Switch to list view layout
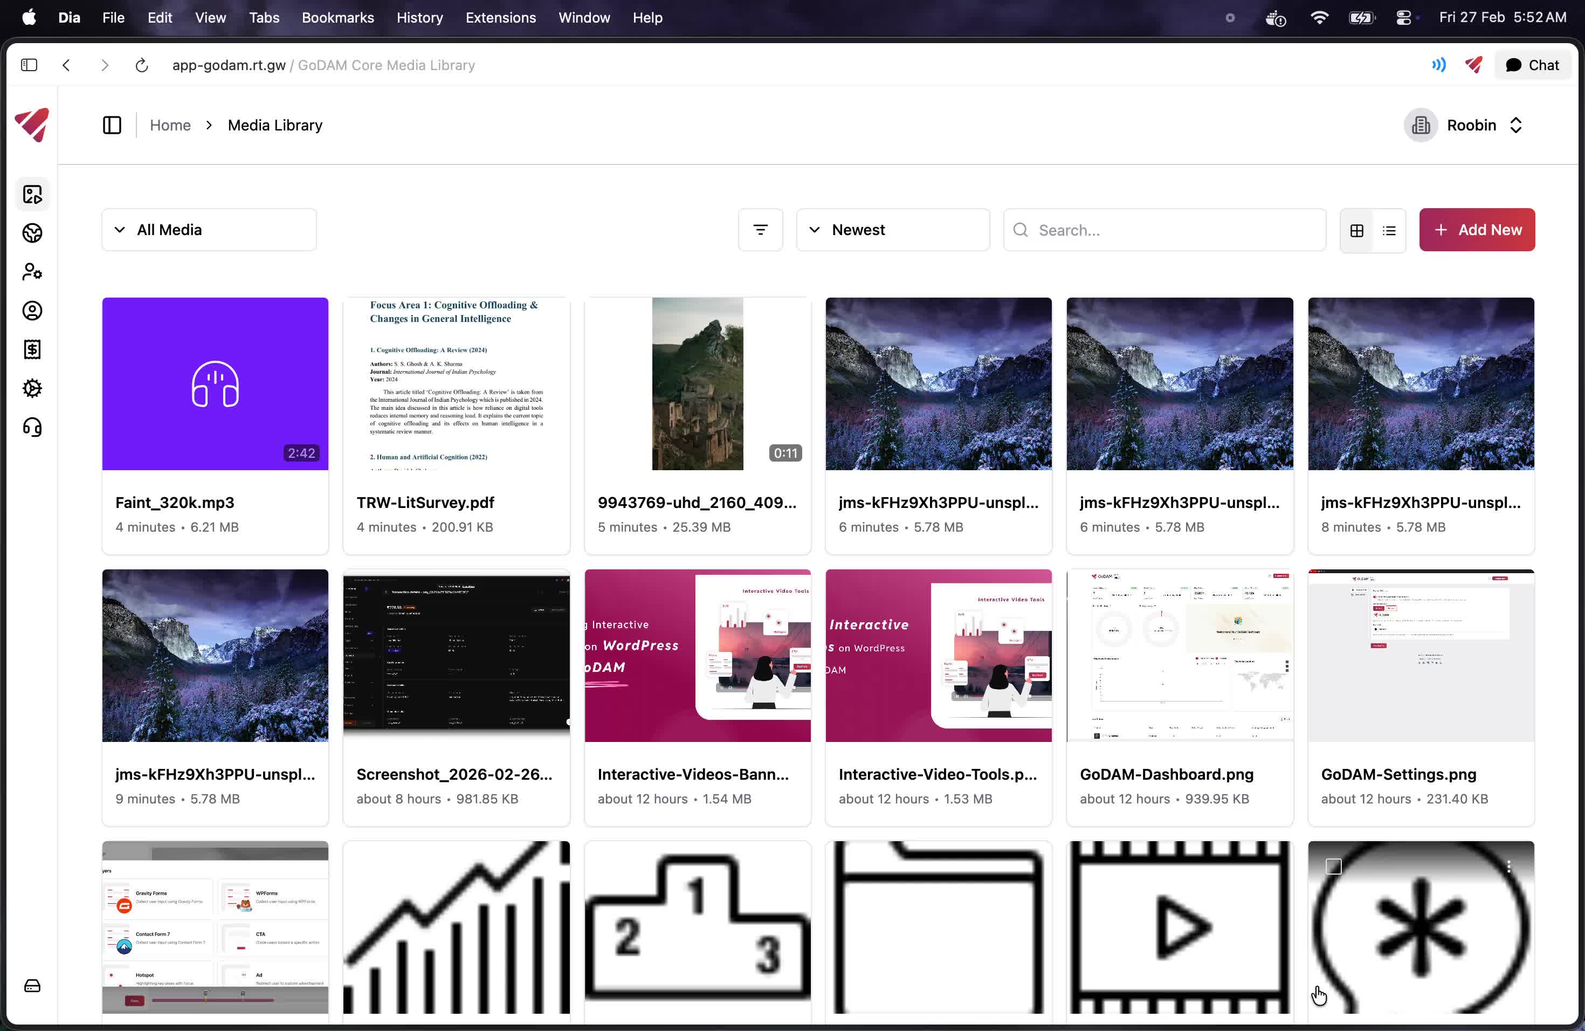Image resolution: width=1585 pixels, height=1031 pixels. pyautogui.click(x=1389, y=230)
